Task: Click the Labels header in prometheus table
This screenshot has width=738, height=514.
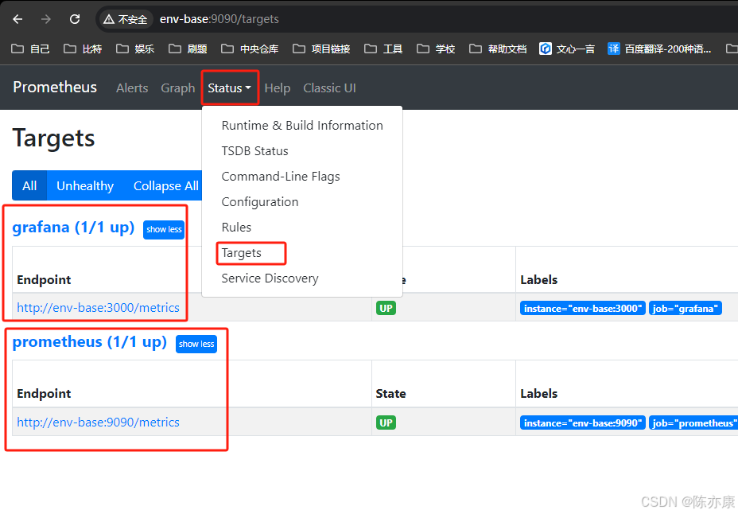Action: click(x=539, y=394)
